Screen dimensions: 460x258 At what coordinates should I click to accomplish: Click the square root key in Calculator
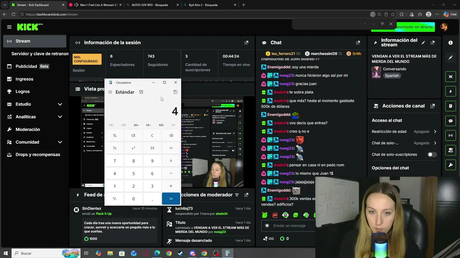coord(152,148)
